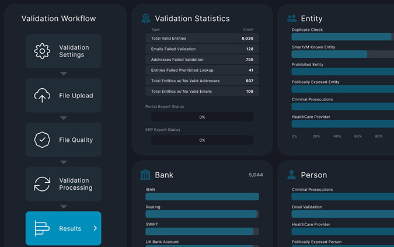Open the Validation Processing step

(x=63, y=185)
